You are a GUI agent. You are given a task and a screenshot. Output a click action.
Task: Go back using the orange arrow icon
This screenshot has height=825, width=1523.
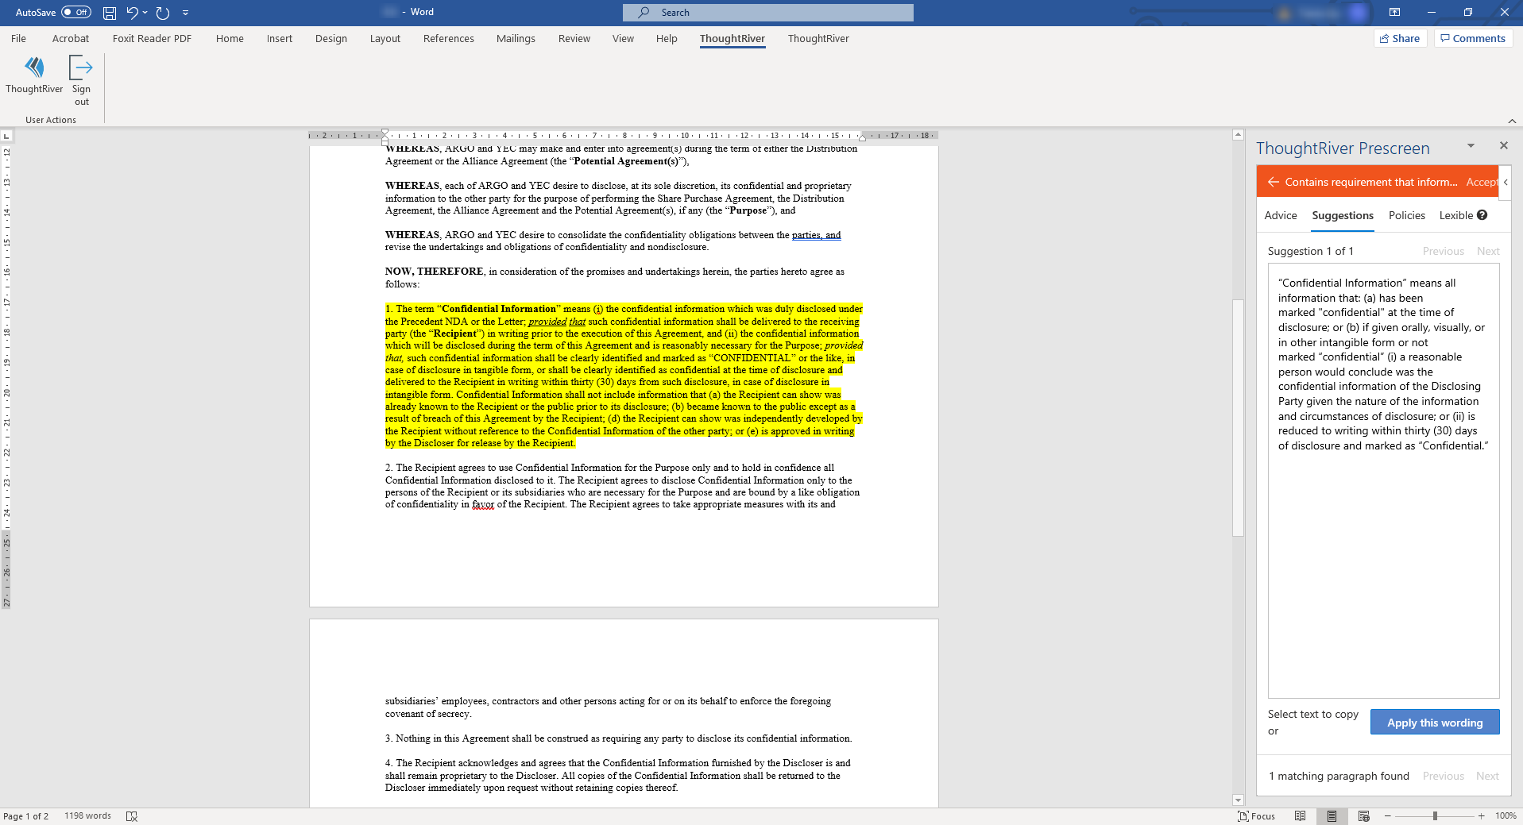pyautogui.click(x=1274, y=182)
